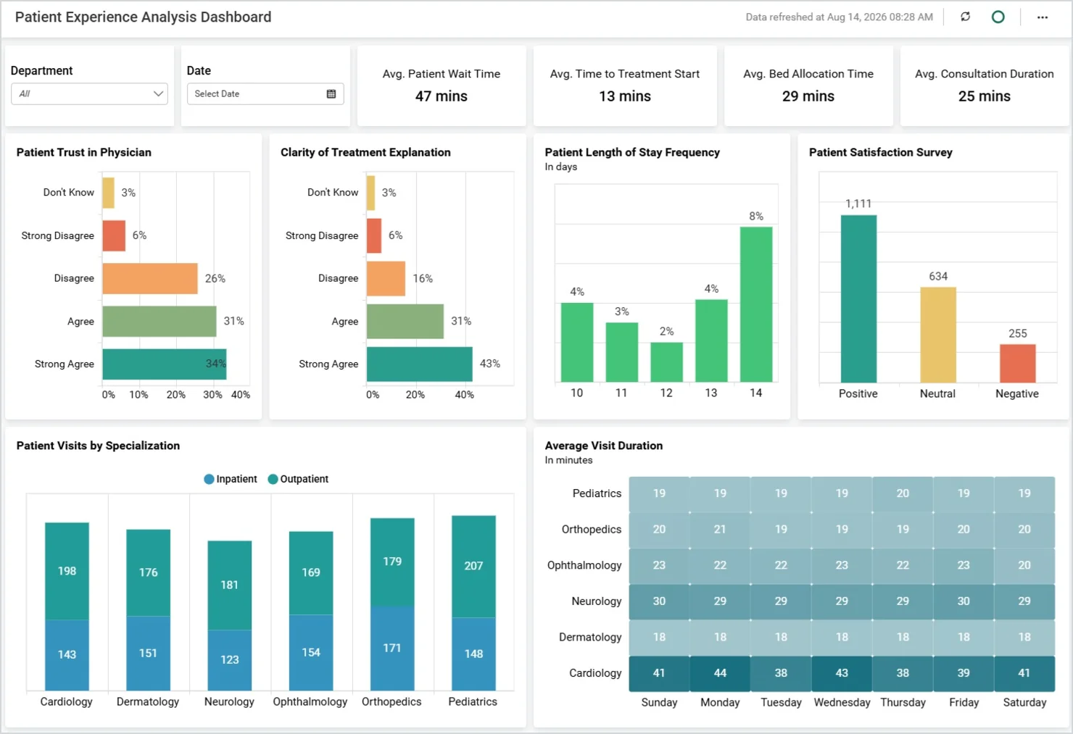Open the calendar icon in Date field
Image resolution: width=1073 pixels, height=734 pixels.
pos(331,93)
